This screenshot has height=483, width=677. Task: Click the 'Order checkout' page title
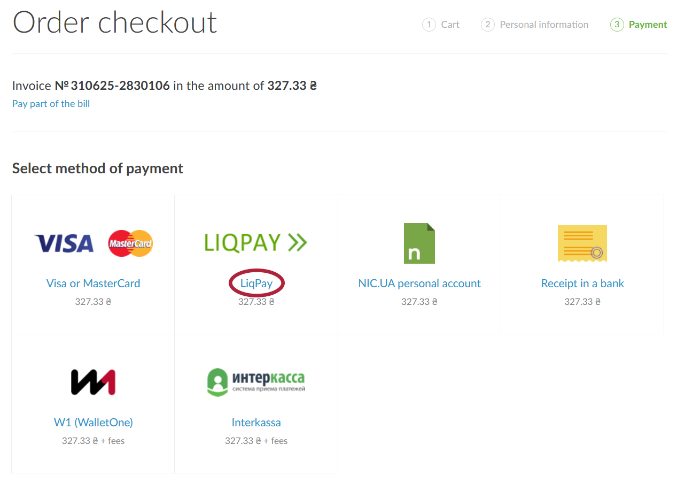(115, 22)
